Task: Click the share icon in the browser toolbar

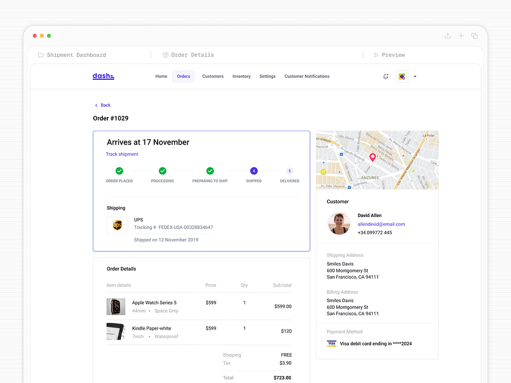Action: 448,35
